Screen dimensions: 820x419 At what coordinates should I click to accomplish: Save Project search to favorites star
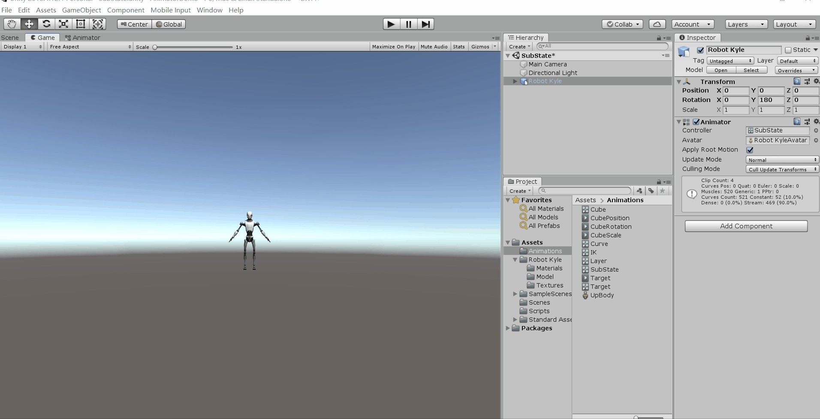[663, 191]
